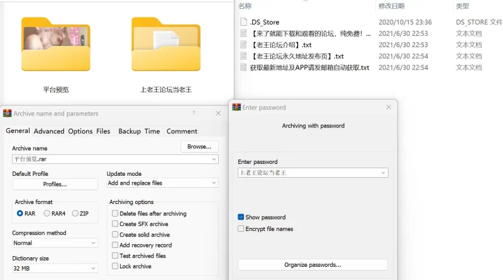The height and width of the screenshot is (280, 503).
Task: Select the .DS_Store file icon
Action: tap(243, 22)
